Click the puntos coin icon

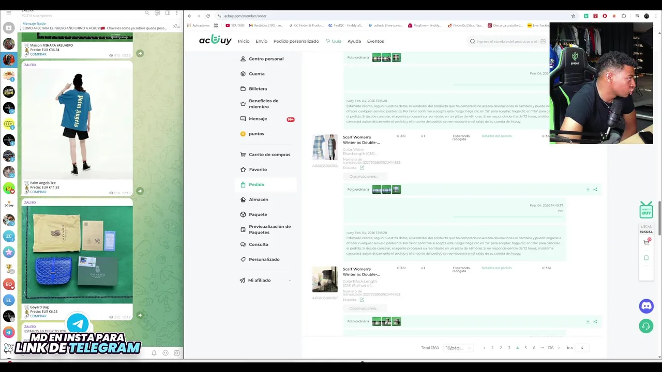tap(243, 134)
